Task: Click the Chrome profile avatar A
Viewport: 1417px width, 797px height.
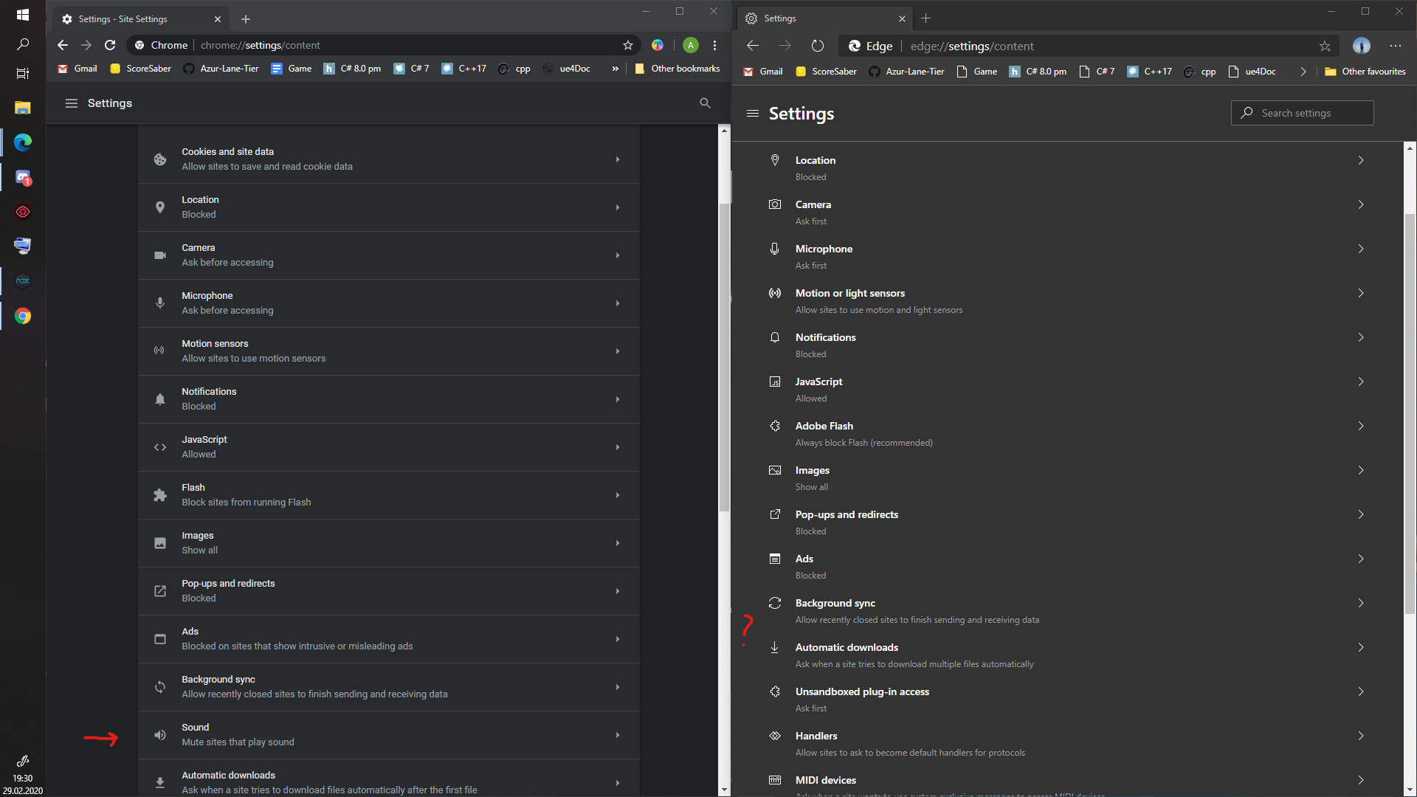Action: tap(690, 45)
